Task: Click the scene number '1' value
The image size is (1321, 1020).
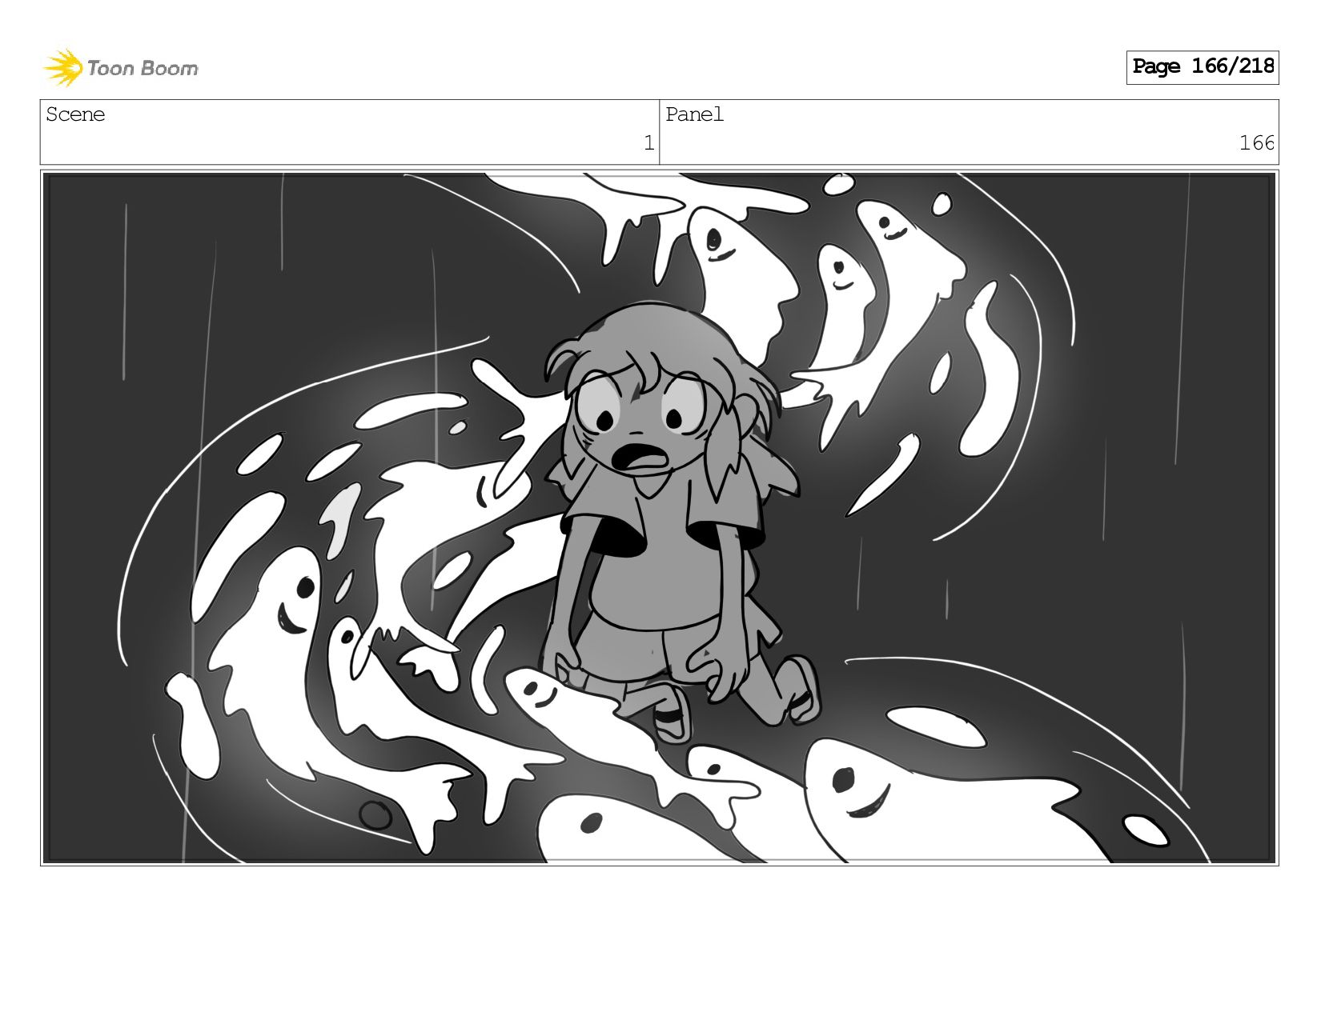Action: pos(648,143)
